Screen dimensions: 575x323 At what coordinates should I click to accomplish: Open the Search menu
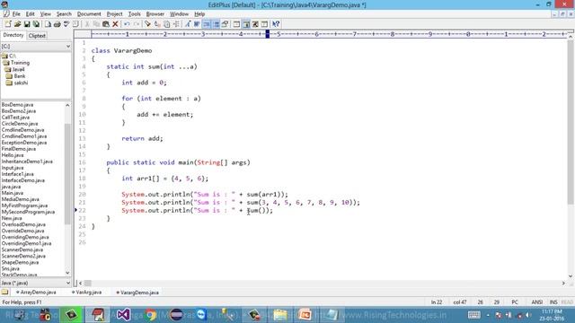point(64,14)
